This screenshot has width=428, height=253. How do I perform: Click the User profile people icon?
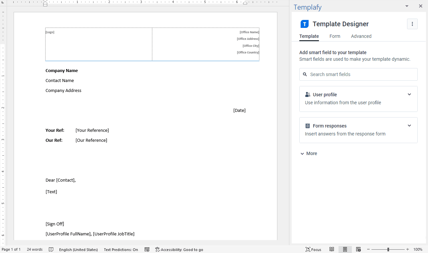click(x=307, y=94)
